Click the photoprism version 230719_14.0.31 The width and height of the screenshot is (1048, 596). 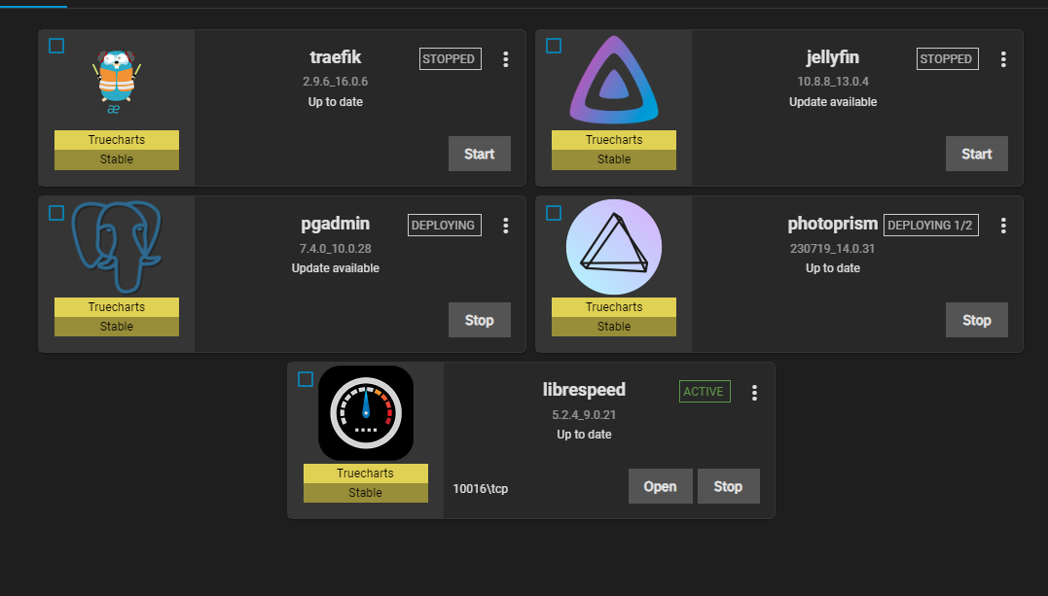coord(833,249)
